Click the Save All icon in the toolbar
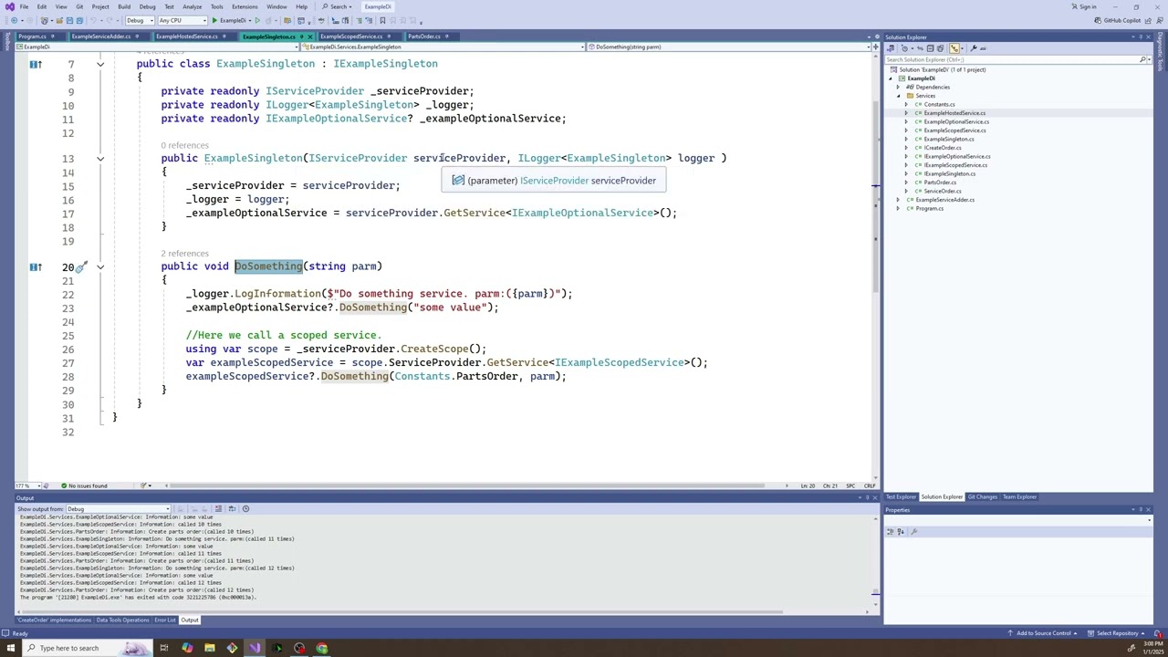The height and width of the screenshot is (657, 1168). (x=79, y=20)
